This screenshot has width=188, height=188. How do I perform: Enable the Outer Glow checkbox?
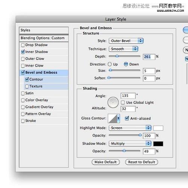[x=23, y=59]
